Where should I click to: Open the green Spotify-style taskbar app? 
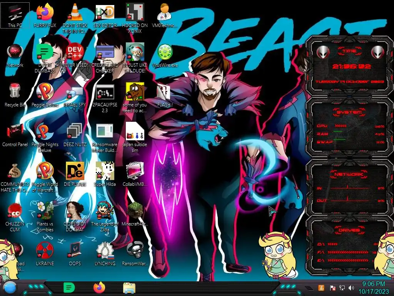pos(69,288)
